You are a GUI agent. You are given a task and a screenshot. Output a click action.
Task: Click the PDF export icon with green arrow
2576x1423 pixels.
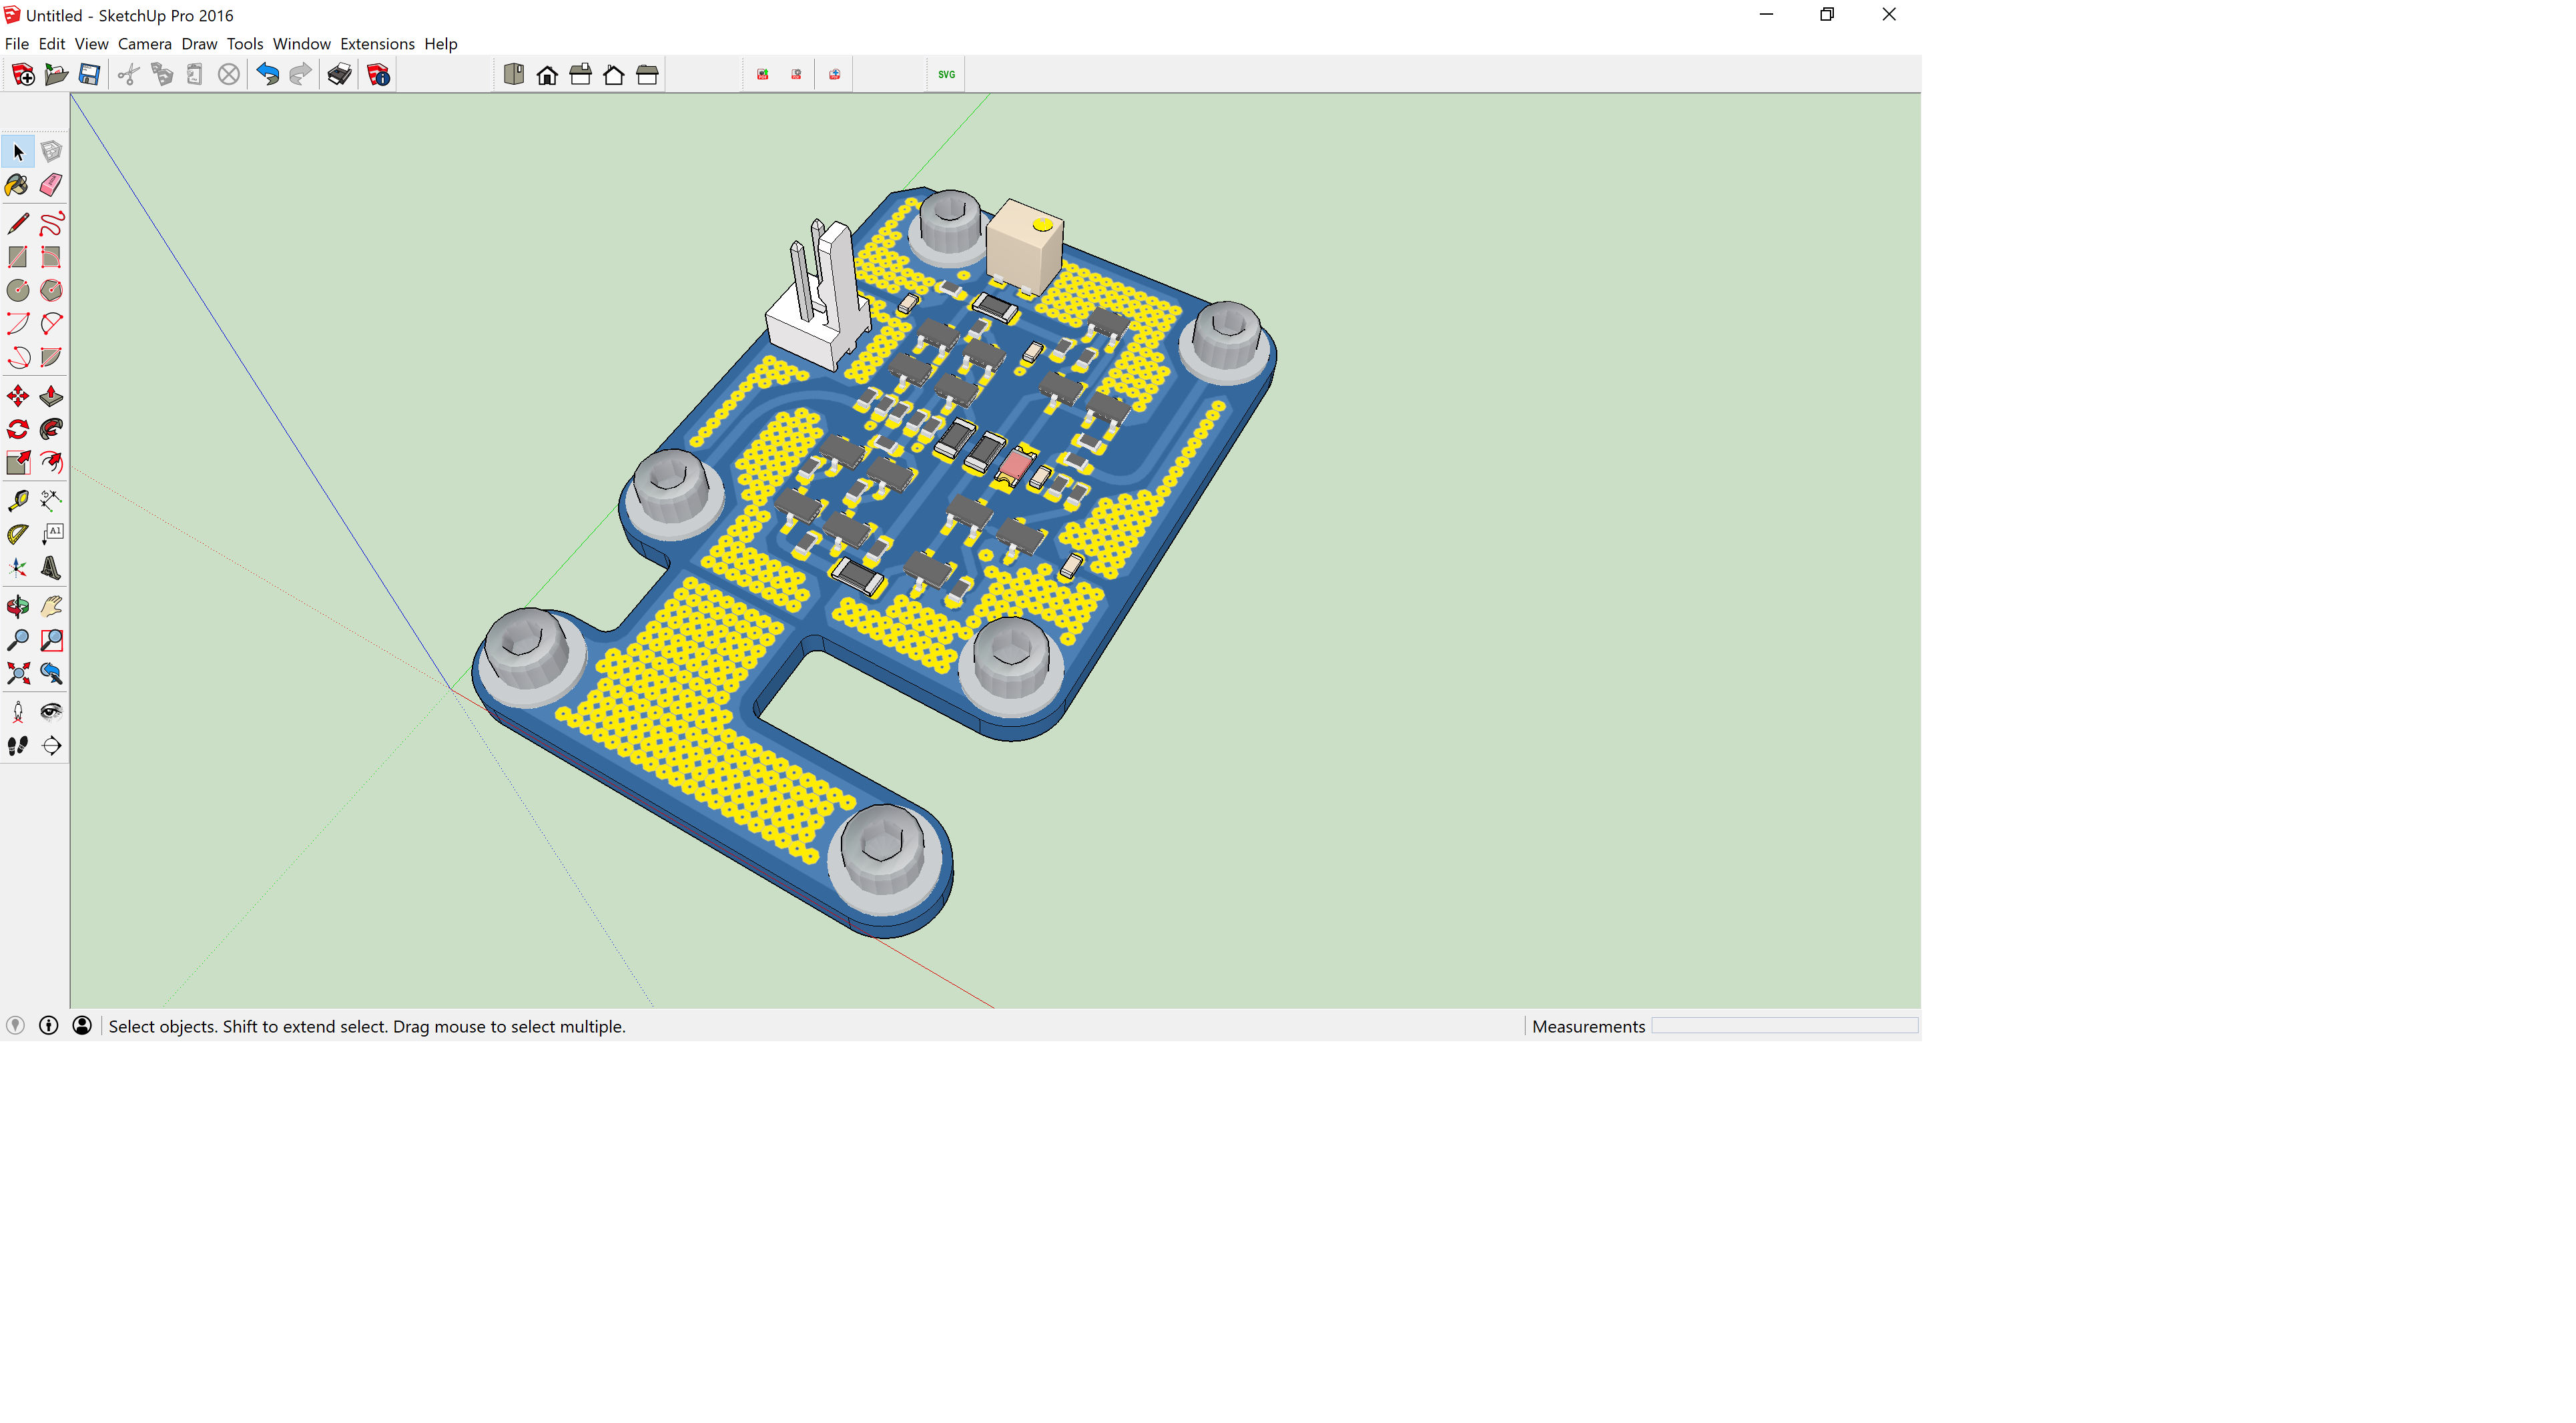(763, 75)
